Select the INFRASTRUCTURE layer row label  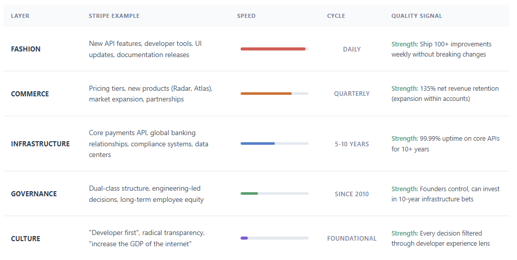pyautogui.click(x=40, y=144)
